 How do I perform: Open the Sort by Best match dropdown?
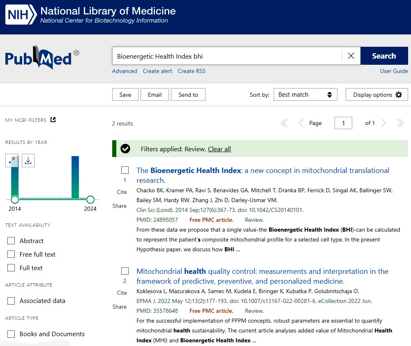305,95
